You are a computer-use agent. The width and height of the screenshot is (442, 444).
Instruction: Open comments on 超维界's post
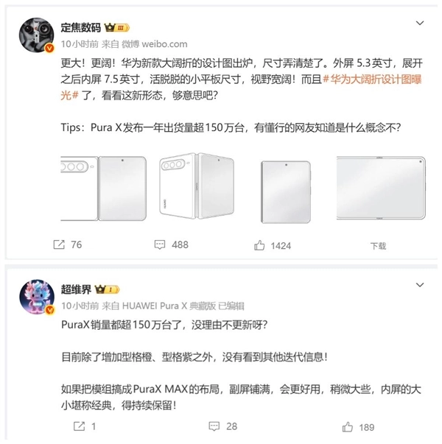coord(214,426)
